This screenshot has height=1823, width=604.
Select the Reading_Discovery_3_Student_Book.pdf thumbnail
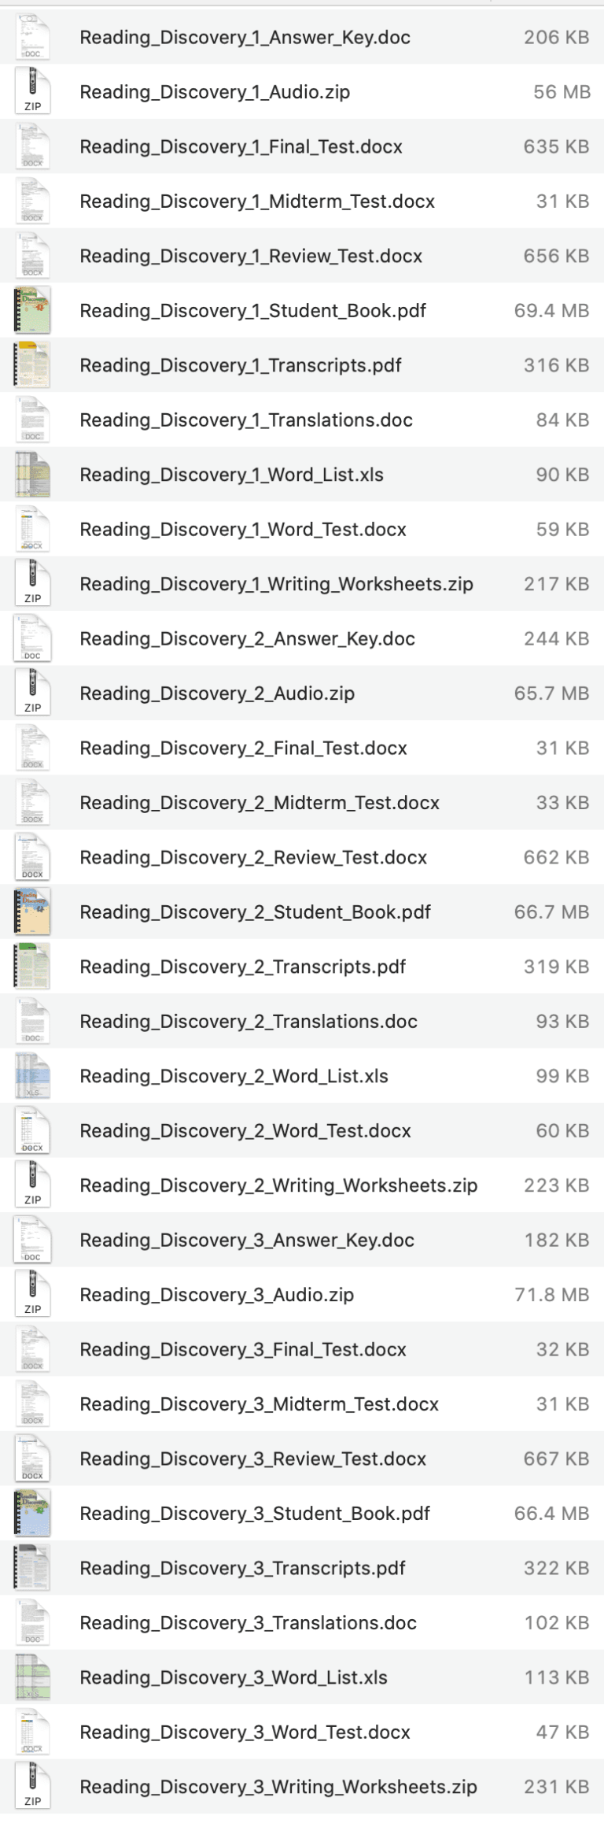point(32,1513)
